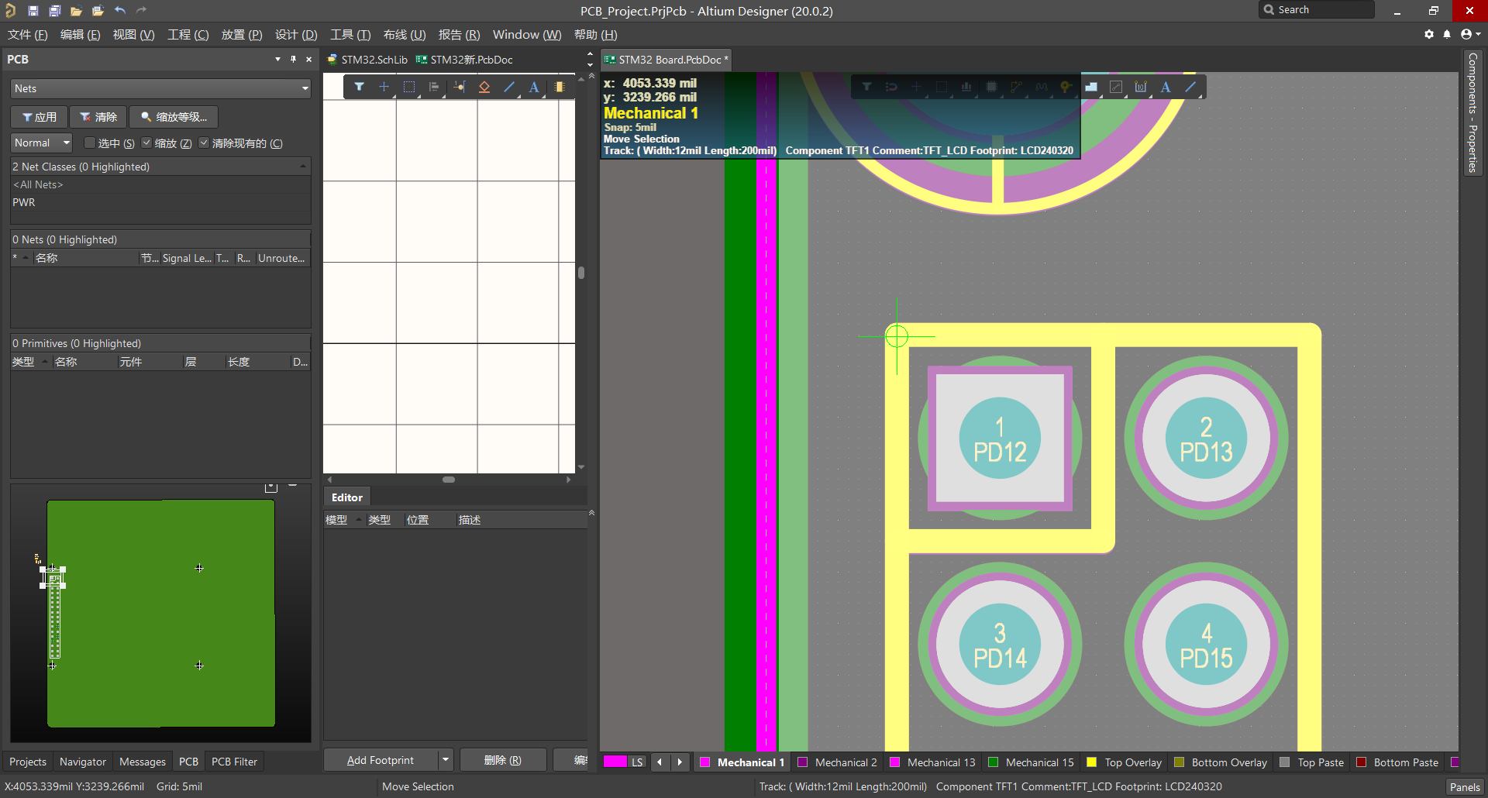Image resolution: width=1488 pixels, height=798 pixels.
Task: Click the 清除 clear button
Action: pos(98,117)
